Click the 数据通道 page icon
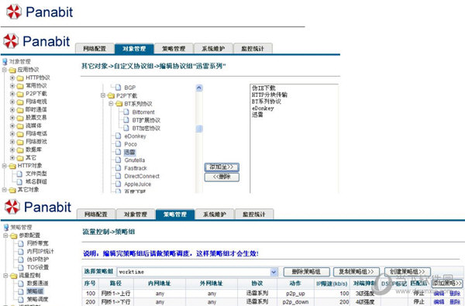 [21, 284]
